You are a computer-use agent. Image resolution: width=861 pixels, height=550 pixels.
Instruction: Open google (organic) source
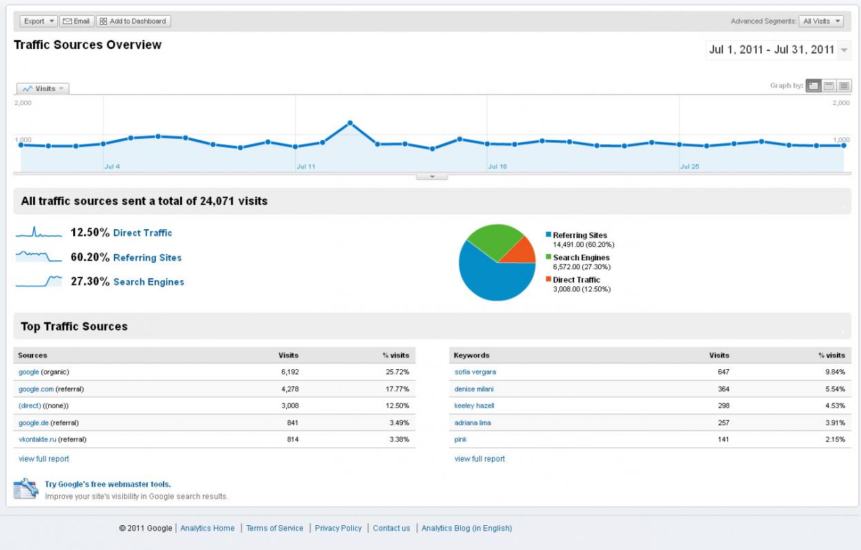(28, 372)
